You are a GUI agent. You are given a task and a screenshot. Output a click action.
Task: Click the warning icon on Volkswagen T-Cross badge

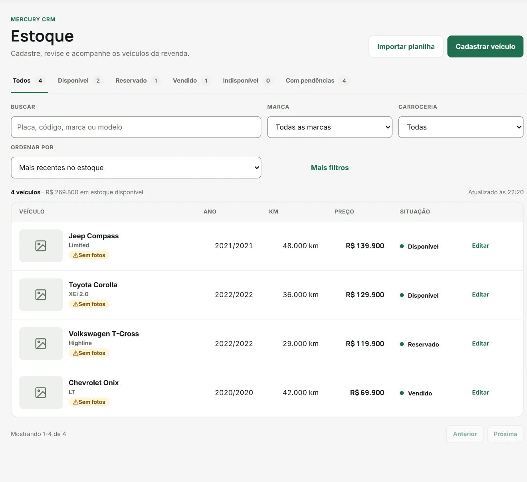(75, 353)
